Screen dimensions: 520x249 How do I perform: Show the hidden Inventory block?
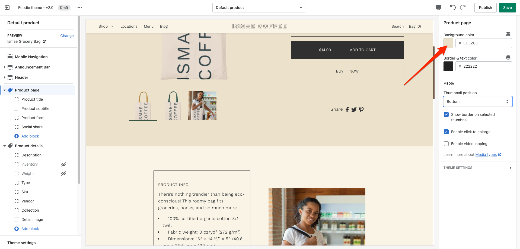click(63, 164)
